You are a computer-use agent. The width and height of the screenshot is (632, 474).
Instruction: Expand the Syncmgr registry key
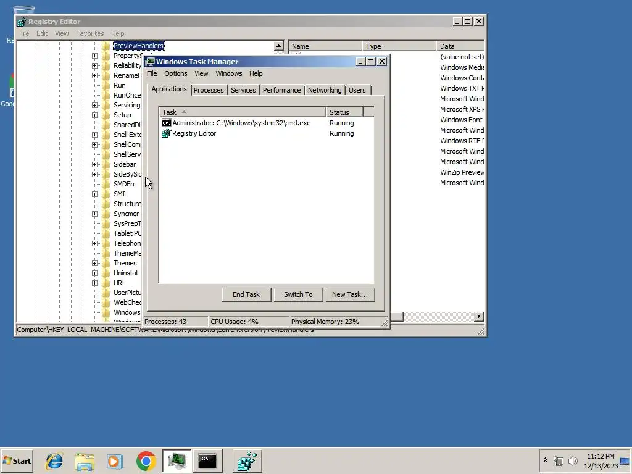coord(94,214)
